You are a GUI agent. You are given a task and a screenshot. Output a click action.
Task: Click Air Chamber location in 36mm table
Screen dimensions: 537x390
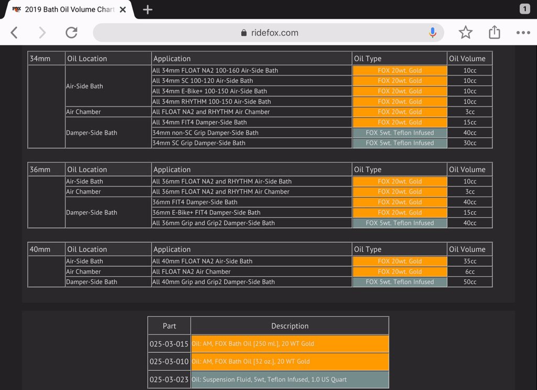[83, 192]
